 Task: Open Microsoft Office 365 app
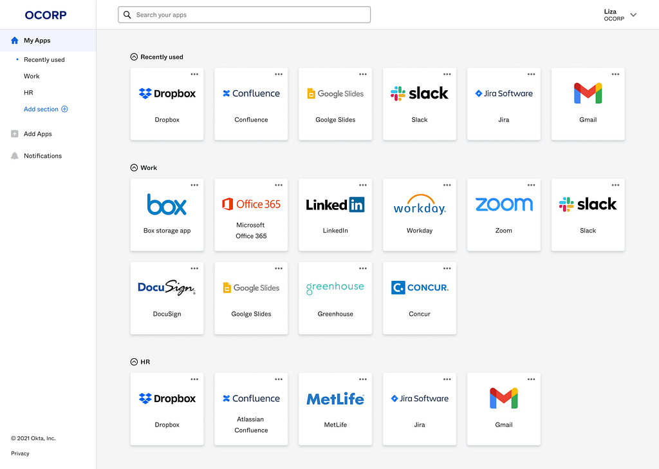[251, 215]
